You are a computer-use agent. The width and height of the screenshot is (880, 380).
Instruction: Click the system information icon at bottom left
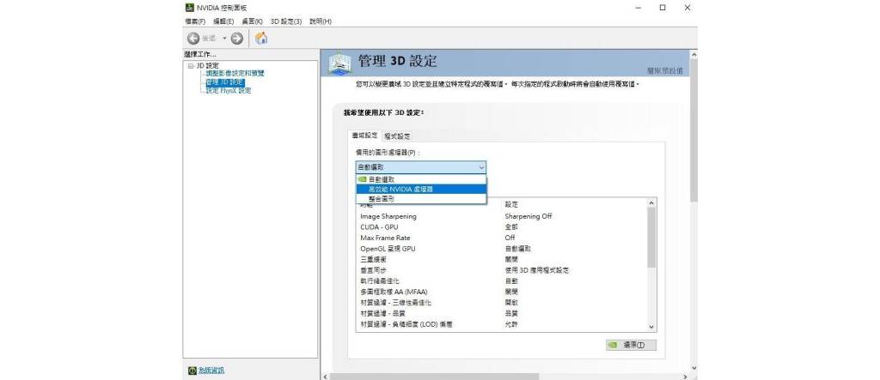point(192,371)
